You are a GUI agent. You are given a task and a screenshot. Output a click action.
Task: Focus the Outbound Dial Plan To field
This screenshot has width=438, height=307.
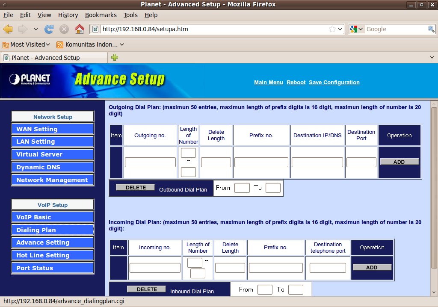pyautogui.click(x=273, y=188)
